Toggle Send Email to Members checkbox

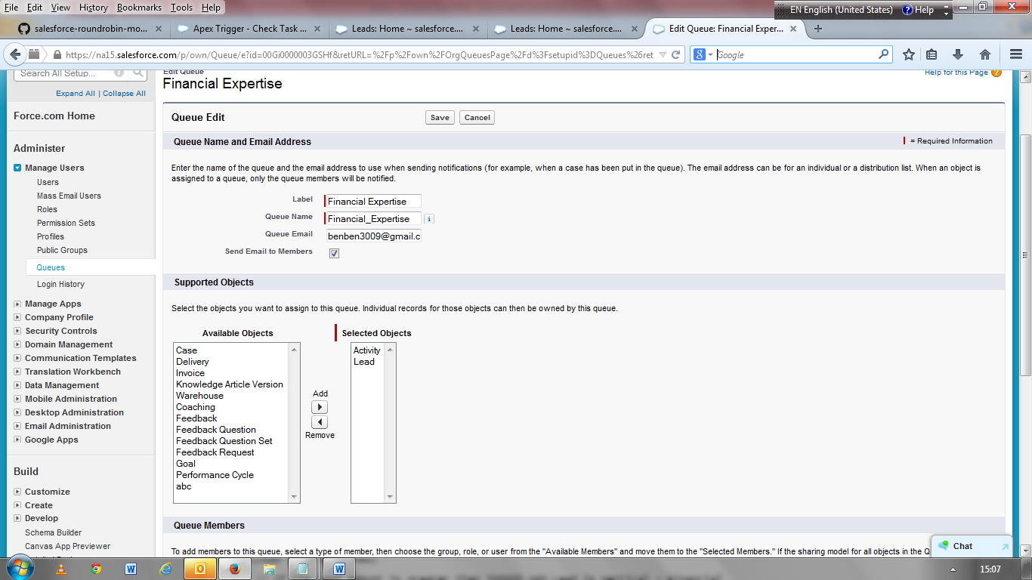pyautogui.click(x=334, y=253)
